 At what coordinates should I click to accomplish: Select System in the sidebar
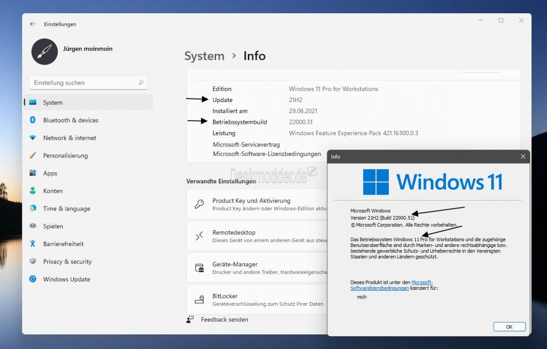pyautogui.click(x=52, y=103)
